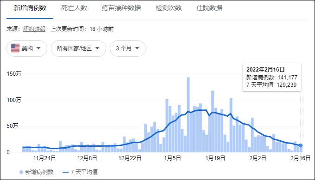Click the tallest bar near 150万
Image resolution: width=315 pixels, height=180 pixels.
(x=188, y=115)
